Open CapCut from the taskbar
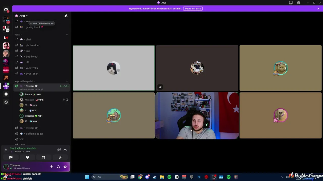The image size is (323, 181). point(177,177)
